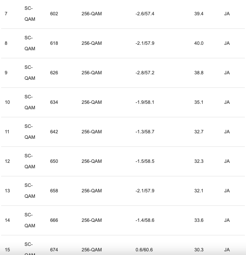Image resolution: width=246 pixels, height=255 pixels.
Task: Click power level -2.6/57.4
Action: 145,14
